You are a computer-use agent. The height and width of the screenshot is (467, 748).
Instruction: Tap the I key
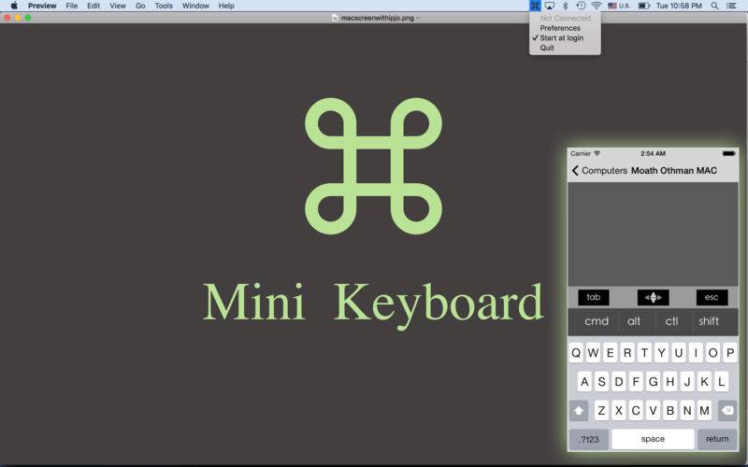tap(696, 353)
